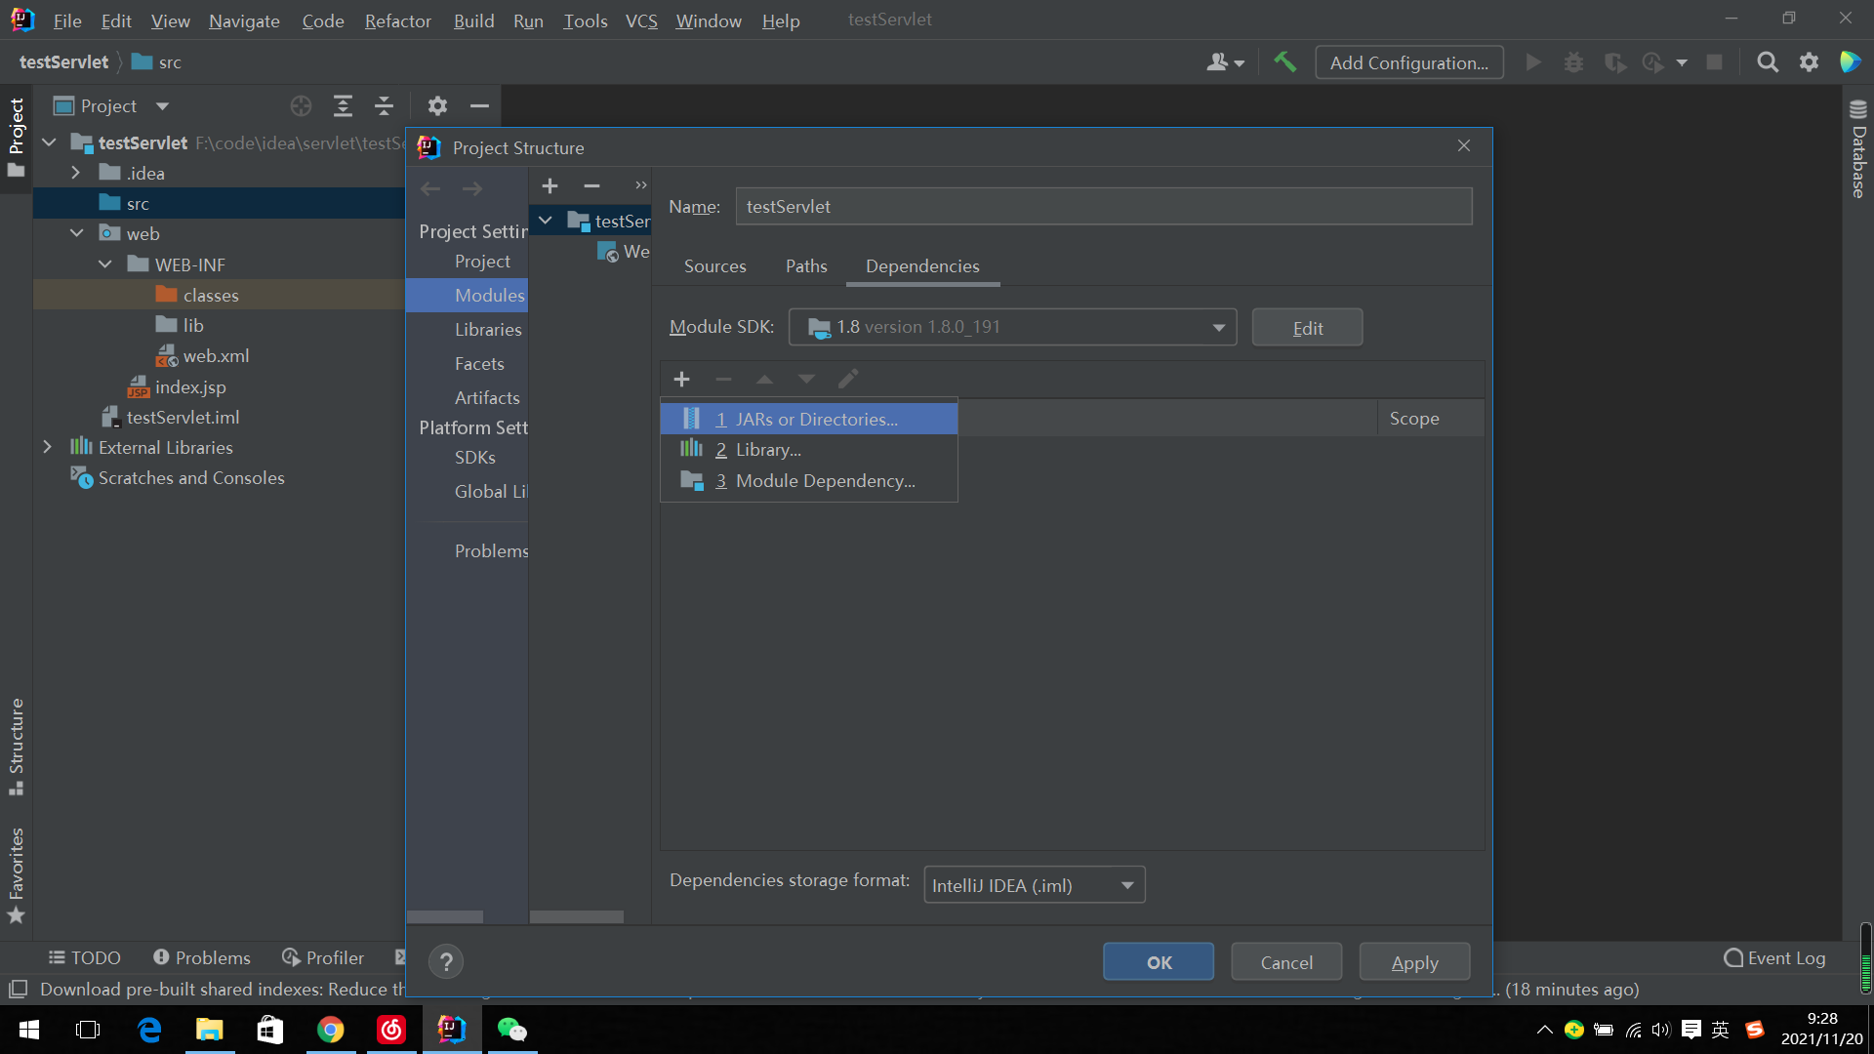The height and width of the screenshot is (1054, 1874).
Task: Click the OK button
Action: [x=1159, y=962]
